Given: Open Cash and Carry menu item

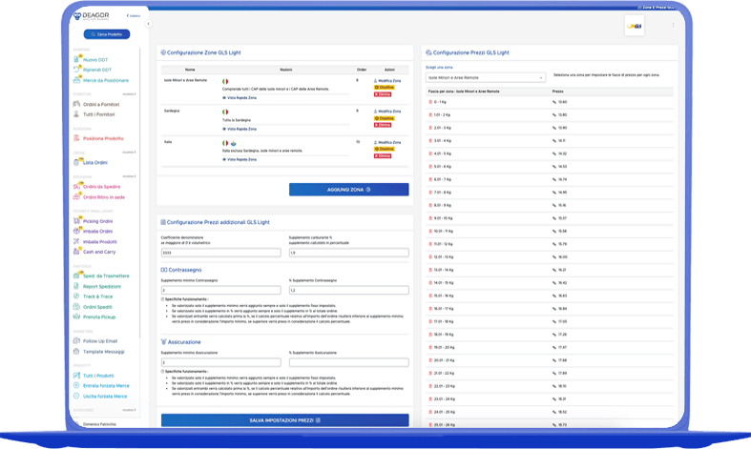Looking at the screenshot, I should [x=99, y=252].
